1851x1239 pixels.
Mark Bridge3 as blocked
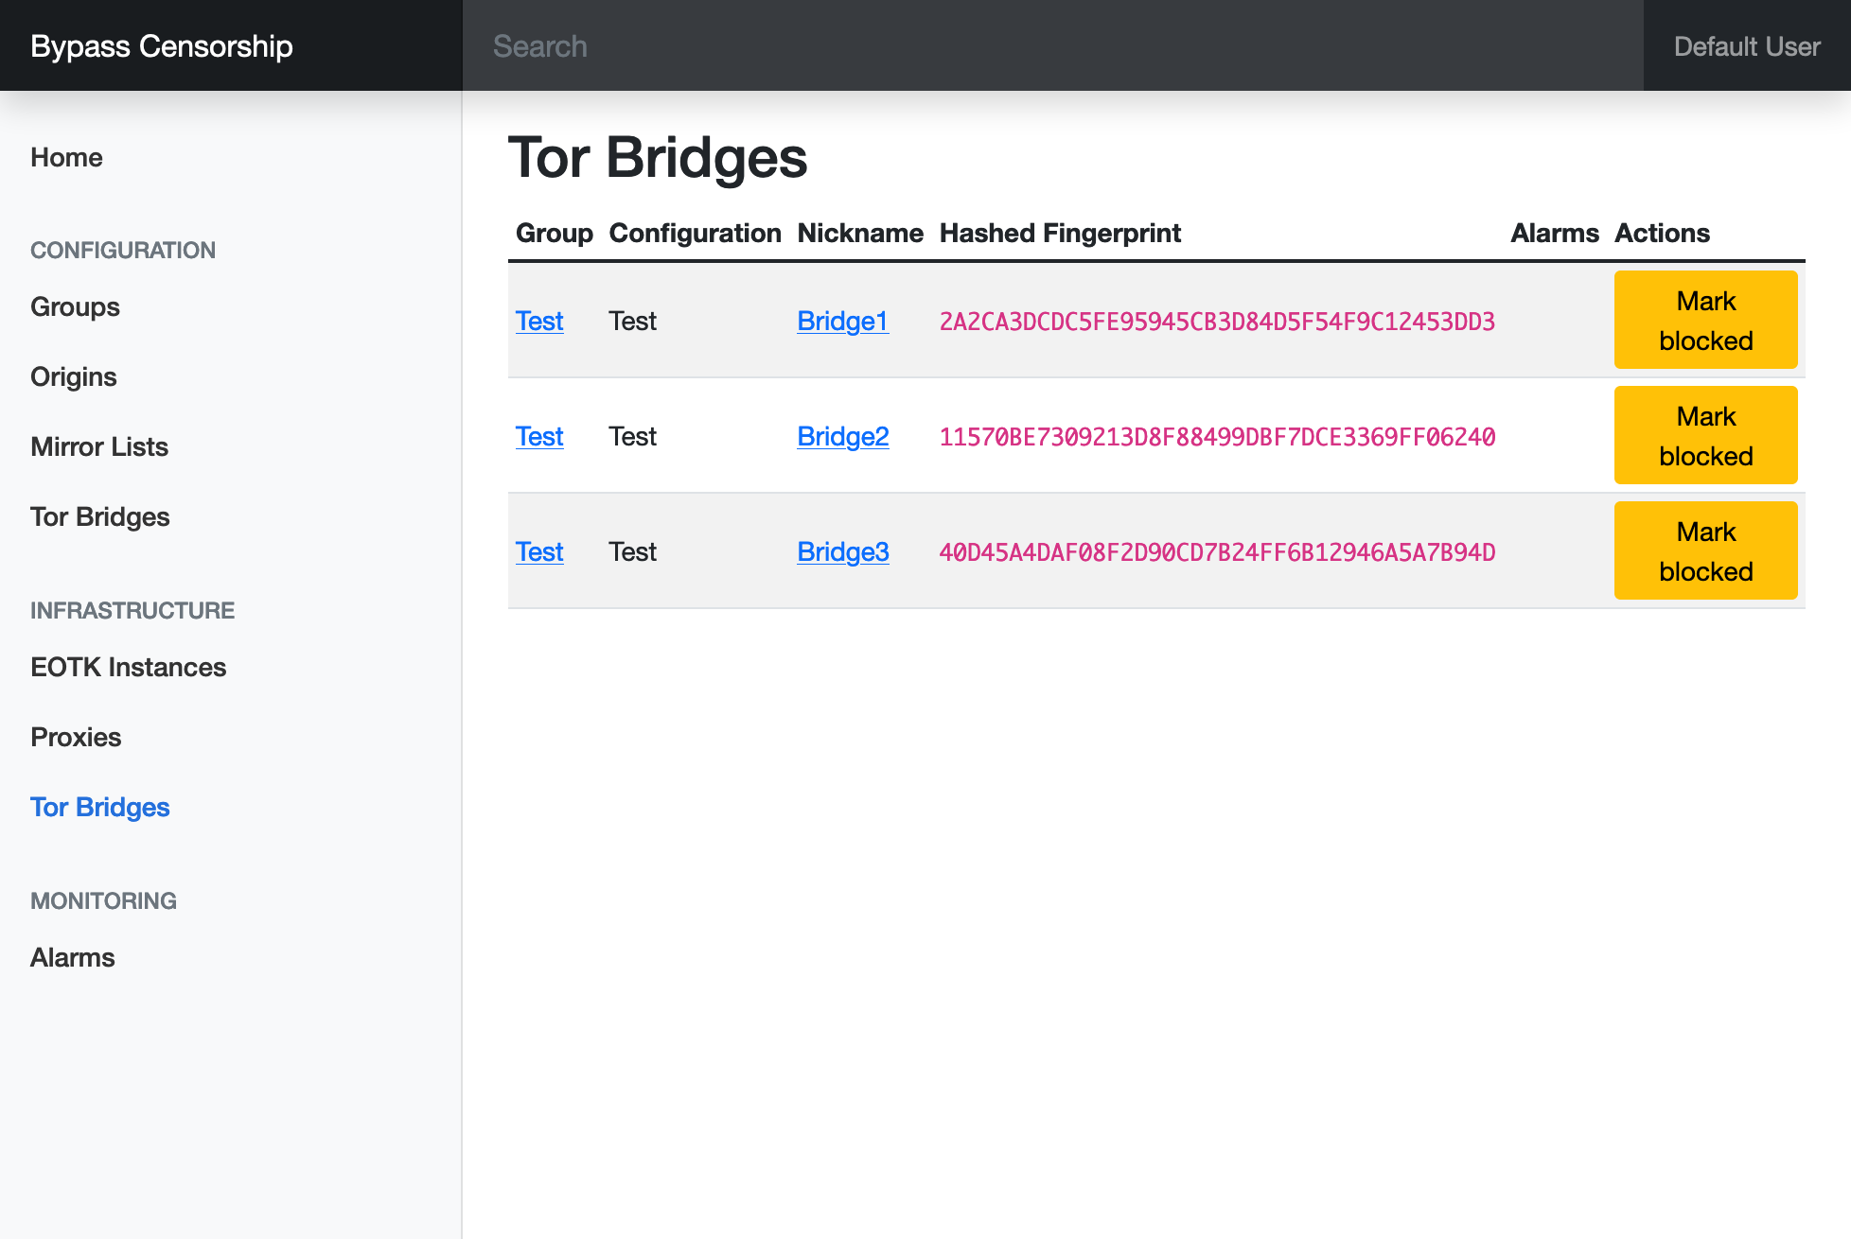1705,550
